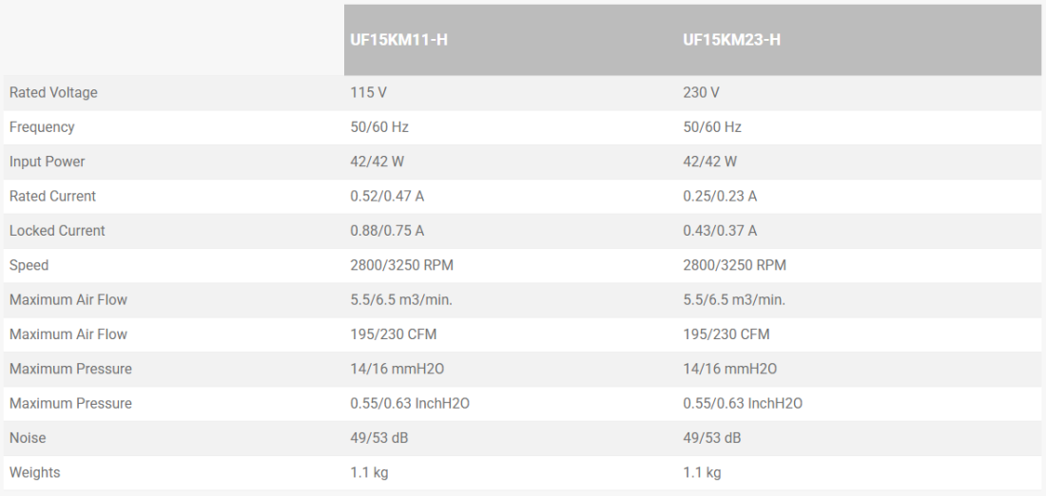This screenshot has height=496, width=1046.
Task: Click the Weights row label
Action: (34, 472)
